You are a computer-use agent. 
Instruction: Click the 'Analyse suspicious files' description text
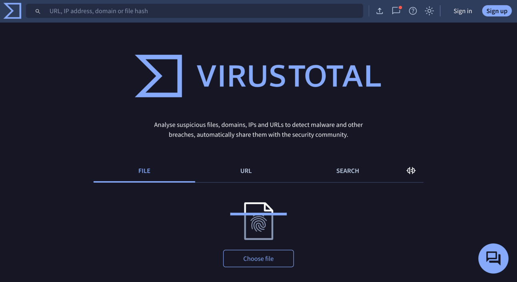pos(258,130)
